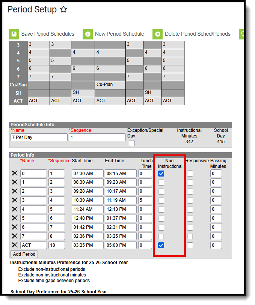Edit Passing Minutes for ACT period
Screen dimensions: 255x305
coord(216,245)
